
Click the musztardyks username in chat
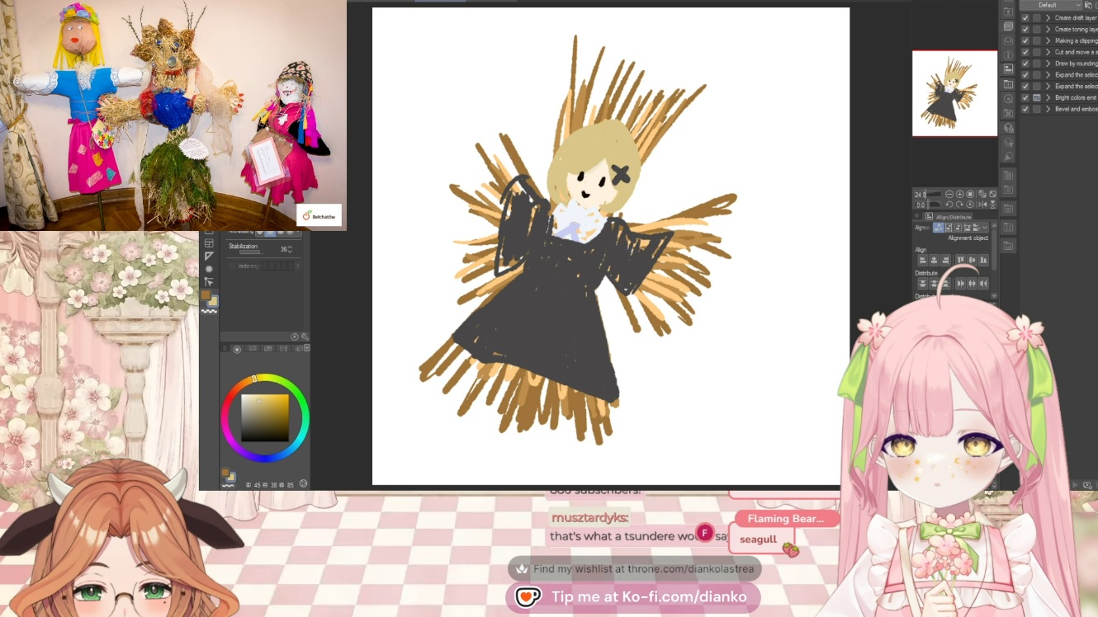(589, 518)
